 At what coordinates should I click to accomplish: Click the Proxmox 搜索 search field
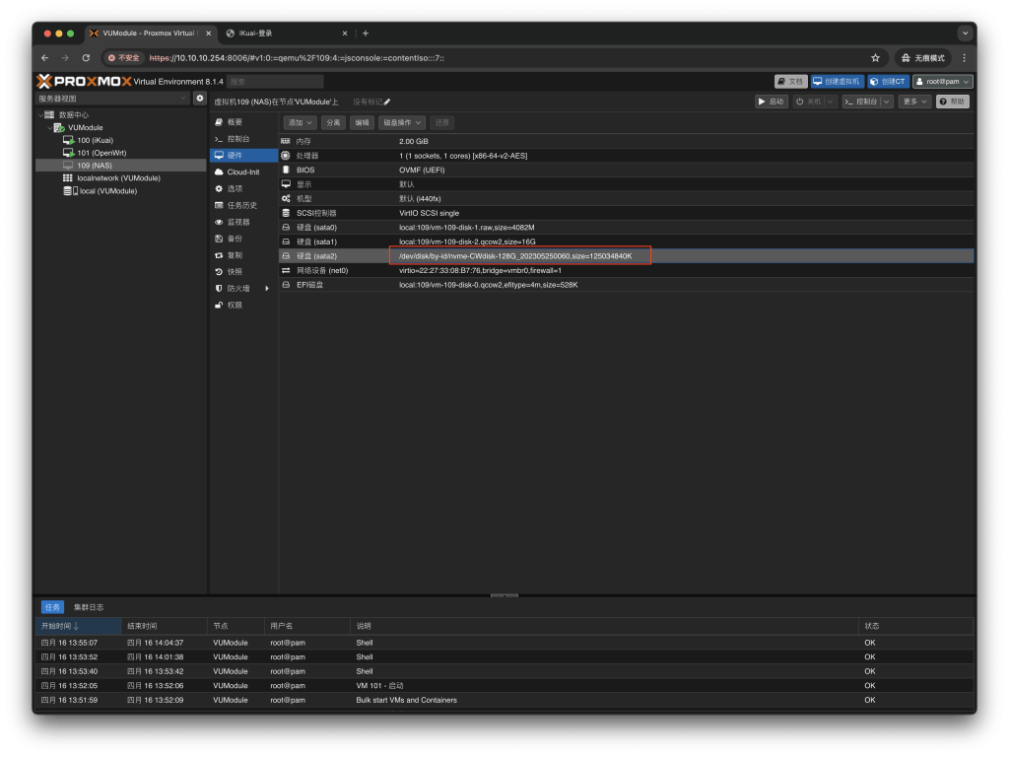[x=275, y=81]
